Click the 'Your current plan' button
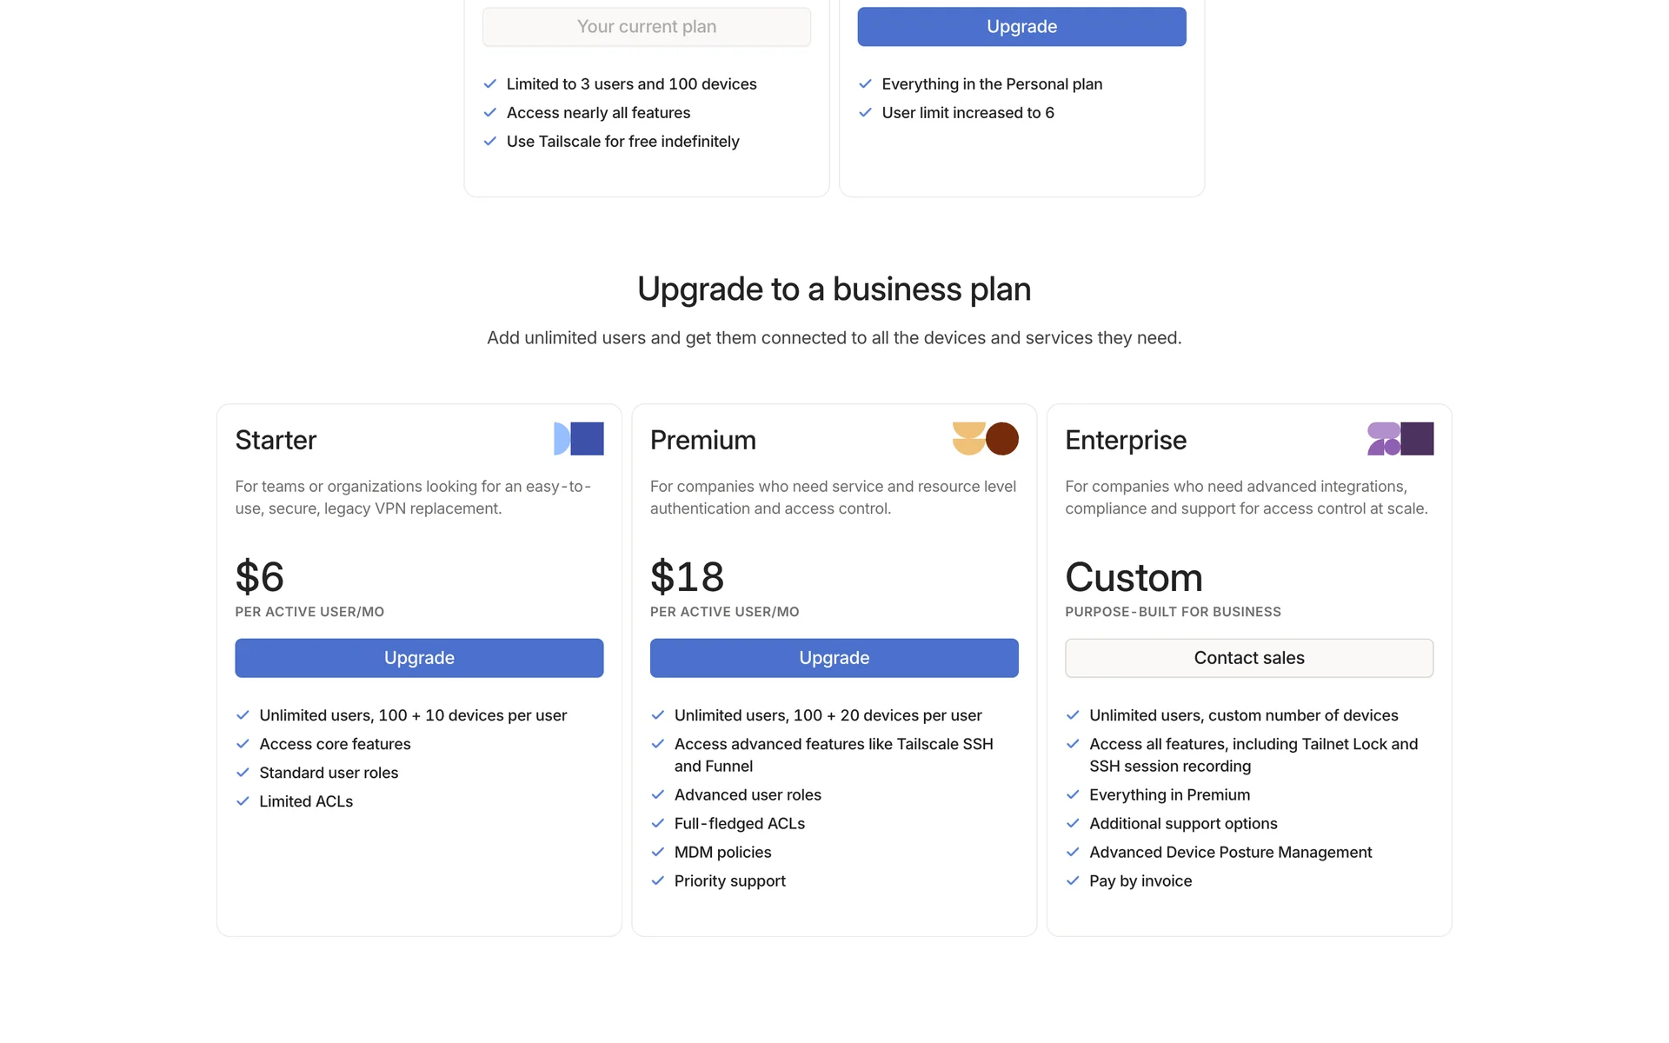Image resolution: width=1669 pixels, height=1043 pixels. (647, 27)
